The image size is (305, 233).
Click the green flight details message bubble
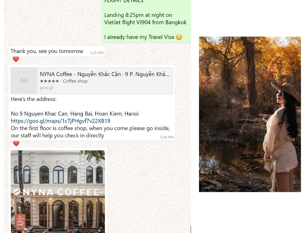[x=146, y=21]
